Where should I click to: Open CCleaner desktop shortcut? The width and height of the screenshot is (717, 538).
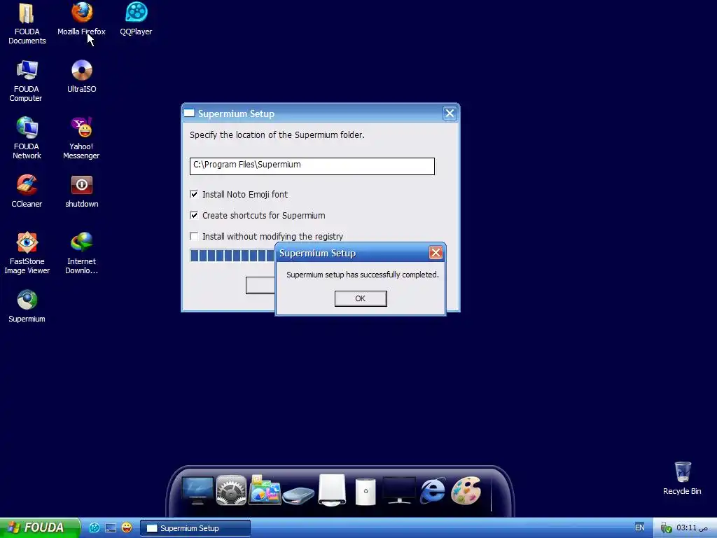click(27, 191)
